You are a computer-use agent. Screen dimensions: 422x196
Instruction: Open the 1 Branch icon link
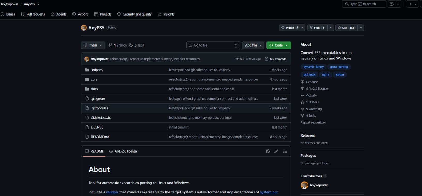pyautogui.click(x=118, y=45)
